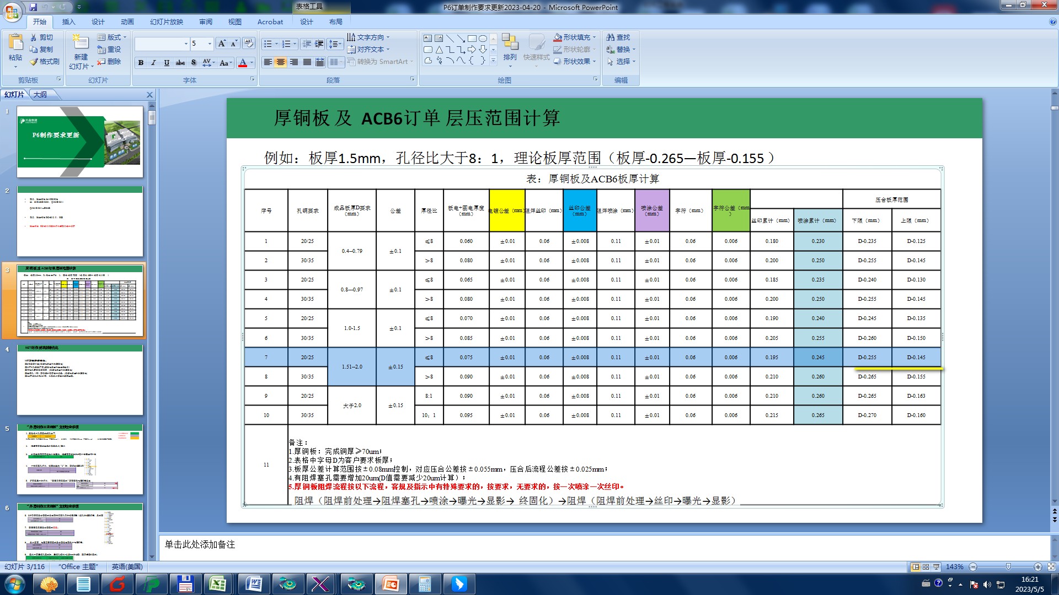This screenshot has width=1059, height=595.
Task: Select the oval shape in shapes gallery
Action: point(483,39)
